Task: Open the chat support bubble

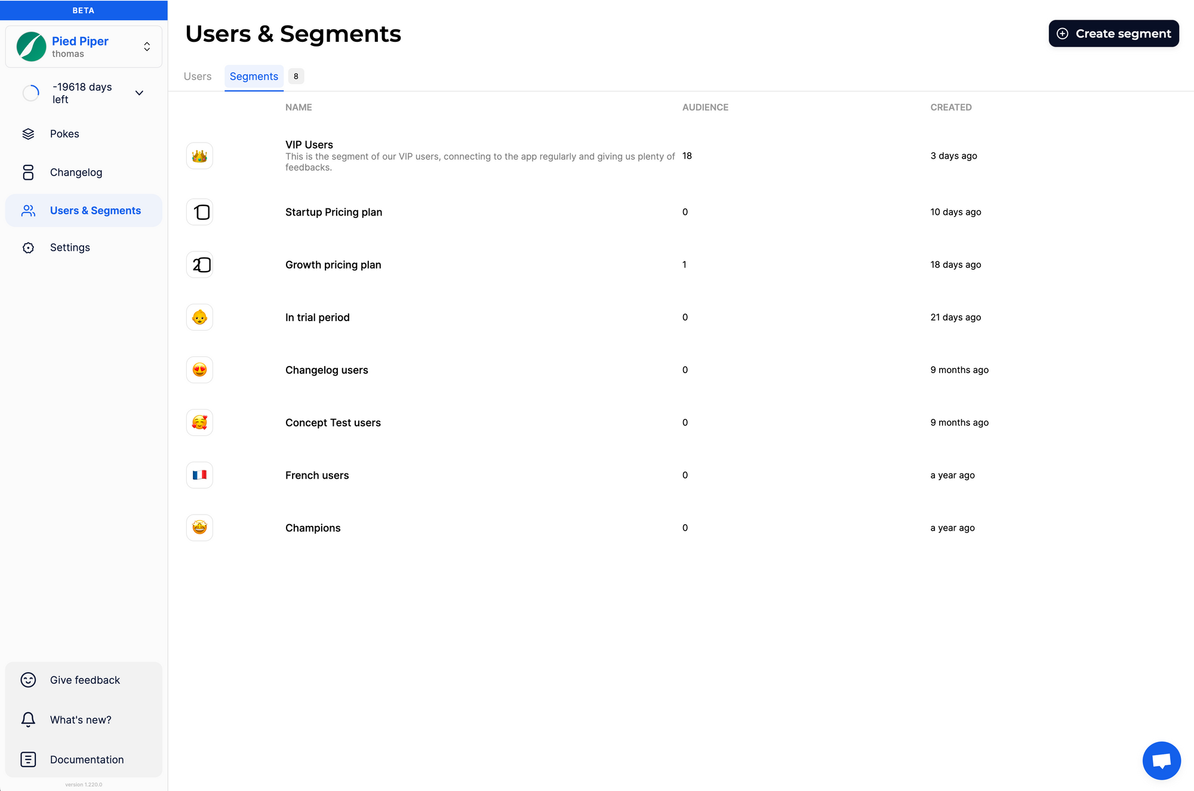Action: coord(1161,761)
